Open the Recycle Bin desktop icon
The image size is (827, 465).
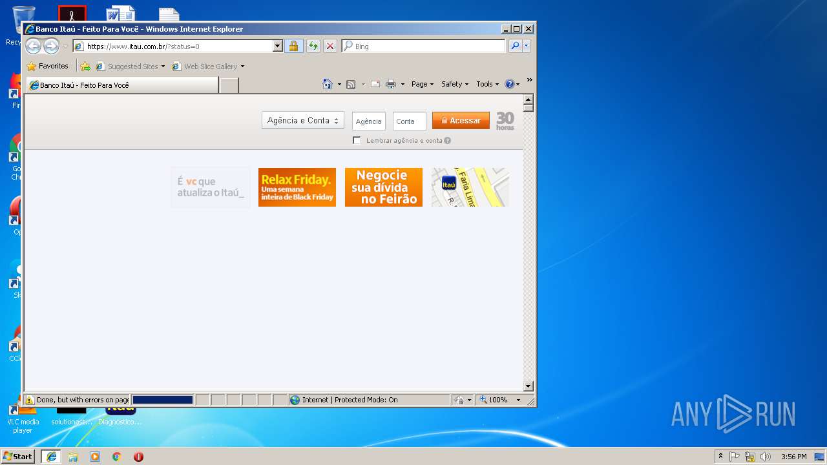click(x=23, y=25)
